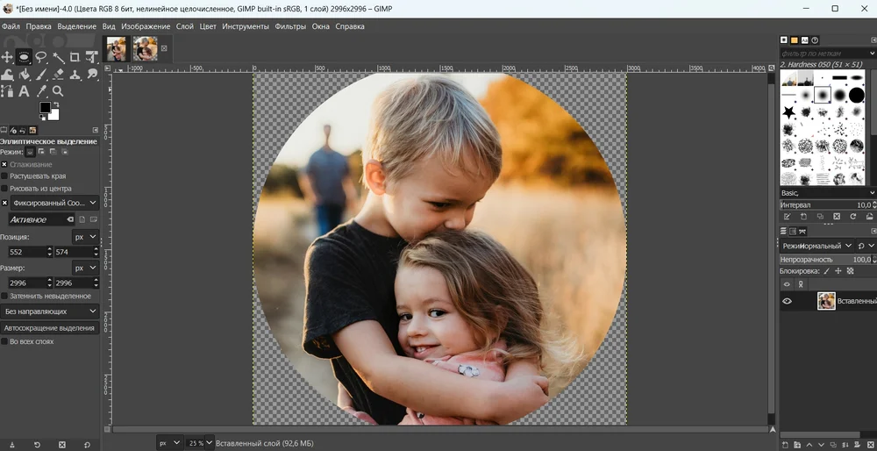Click the Позиция X field showing 552
The width and height of the screenshot is (877, 451).
tap(25, 252)
